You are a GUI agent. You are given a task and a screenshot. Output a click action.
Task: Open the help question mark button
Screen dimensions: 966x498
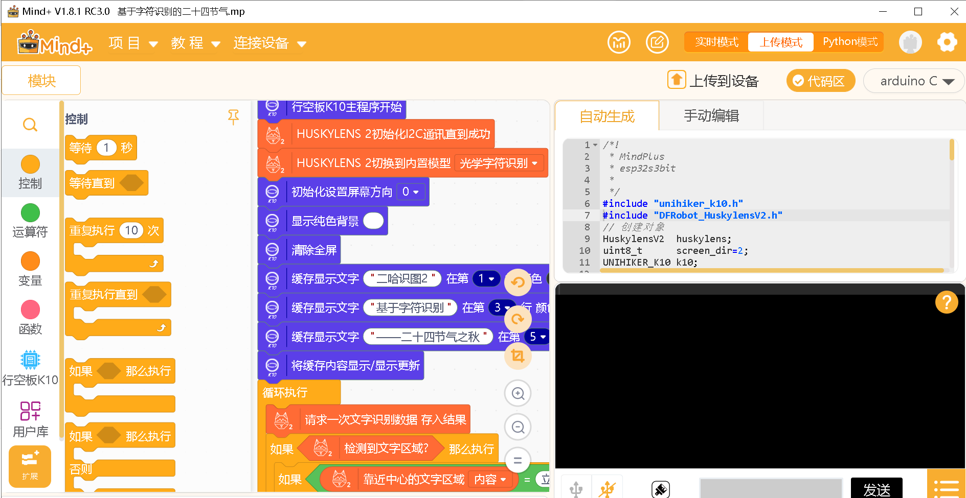coord(947,302)
